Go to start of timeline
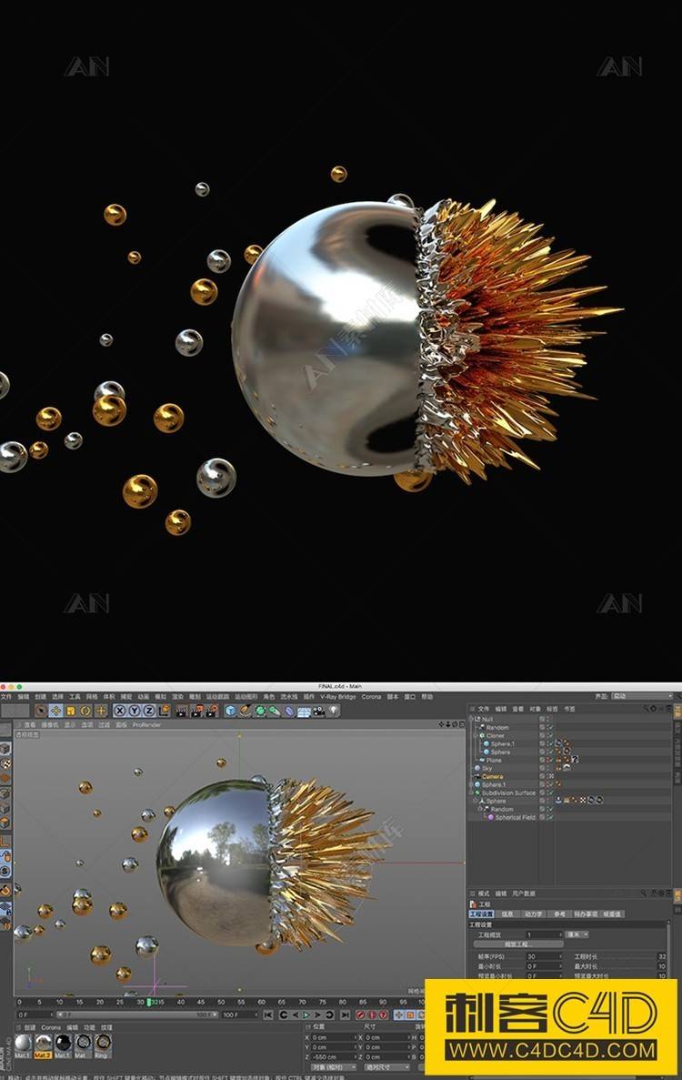682x1080 pixels. (x=267, y=1014)
